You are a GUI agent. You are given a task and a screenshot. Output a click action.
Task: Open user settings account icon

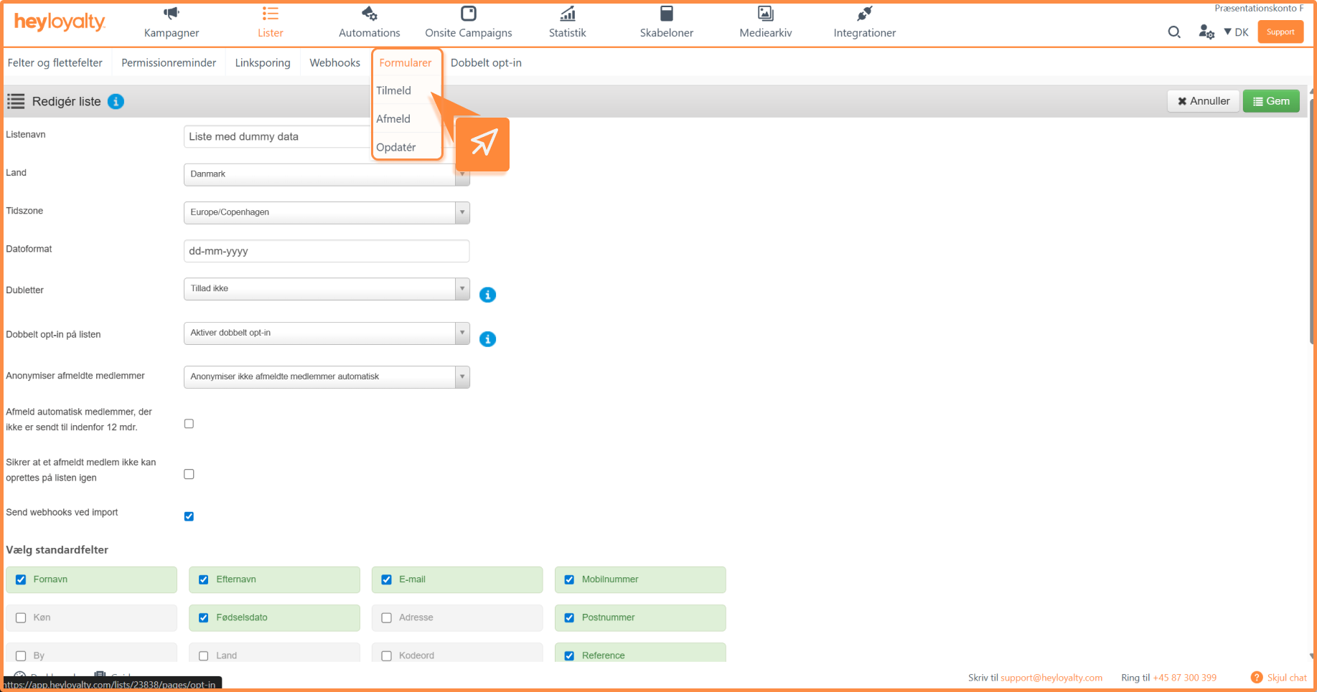[x=1206, y=32]
